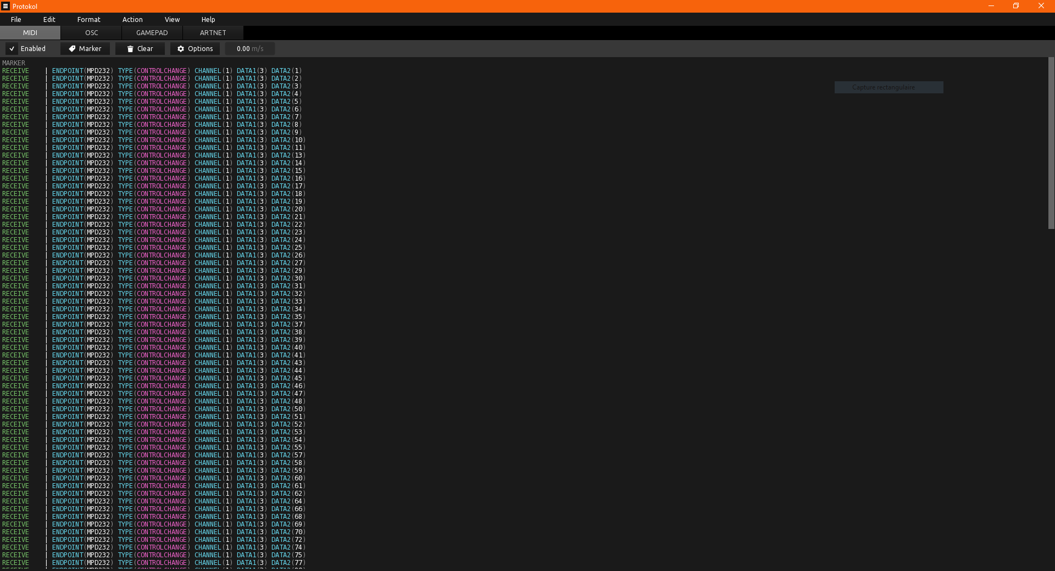Click the MARKER line in the log
The image size is (1055, 571).
pyautogui.click(x=14, y=63)
